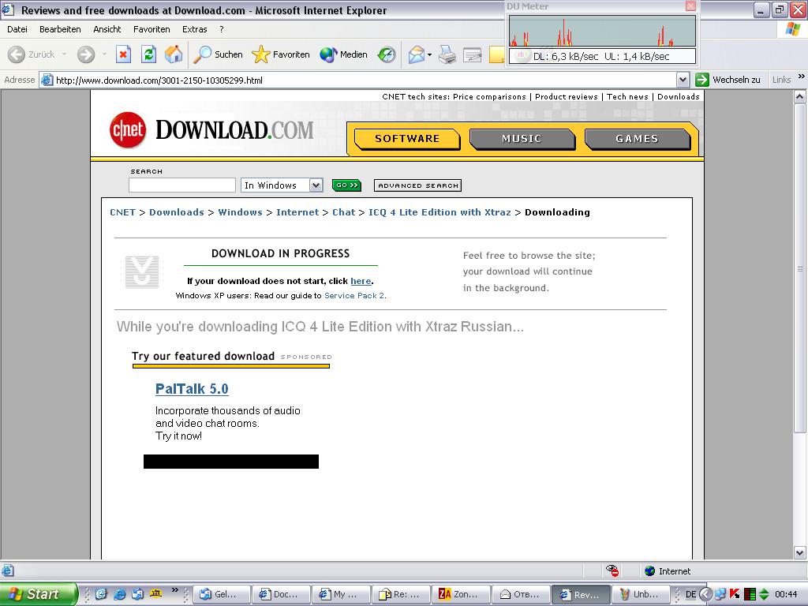Click the Chat breadcrumb link

(x=344, y=212)
